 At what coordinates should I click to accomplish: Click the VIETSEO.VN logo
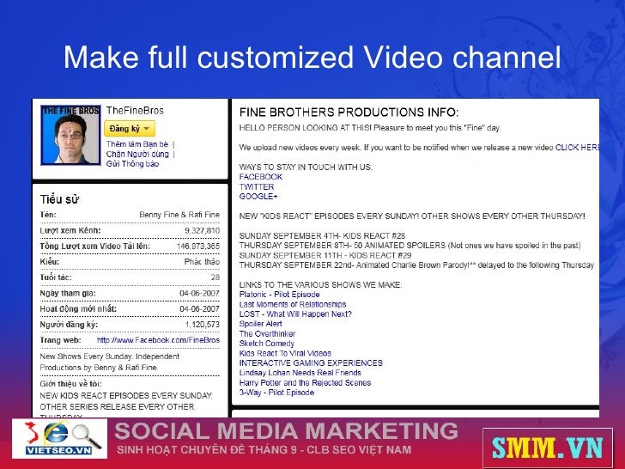click(x=59, y=438)
